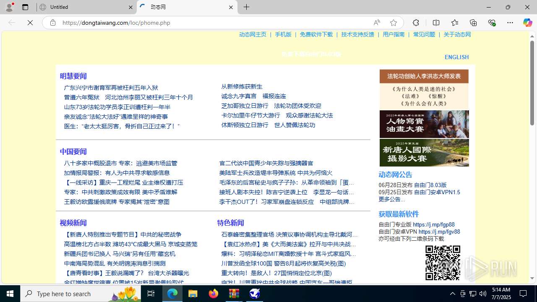Image resolution: width=537 pixels, height=302 pixels.
Task: Open the network tray icon
Action: tap(473, 294)
